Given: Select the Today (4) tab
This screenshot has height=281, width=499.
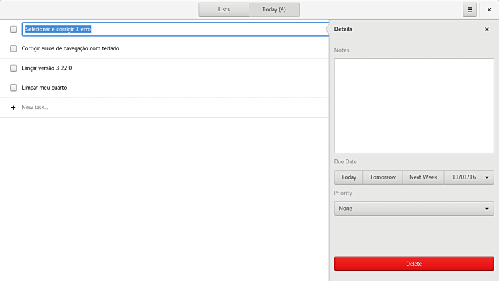Looking at the screenshot, I should coord(274,9).
